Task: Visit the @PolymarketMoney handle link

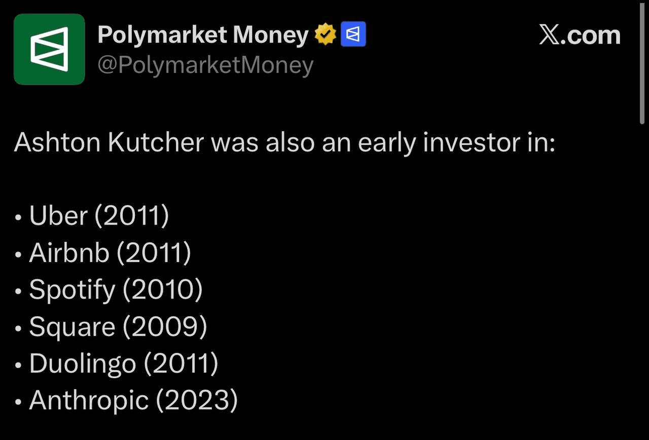Action: 205,65
